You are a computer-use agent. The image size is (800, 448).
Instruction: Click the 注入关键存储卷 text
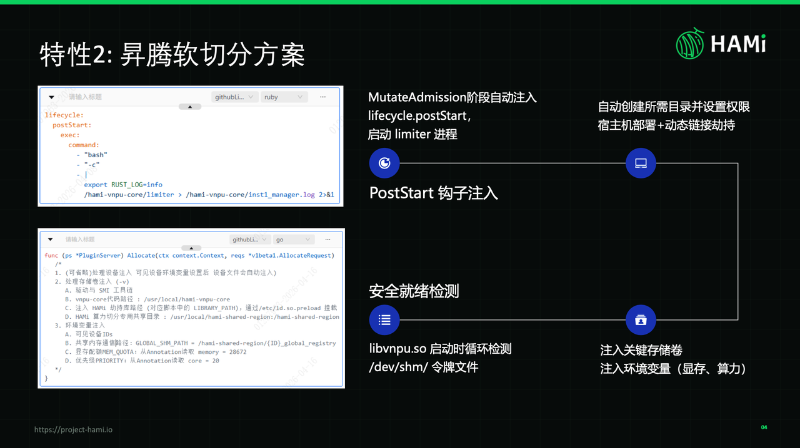tap(641, 351)
